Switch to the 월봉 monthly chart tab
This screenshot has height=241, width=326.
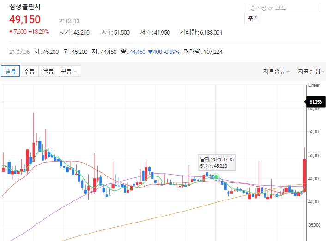click(48, 71)
